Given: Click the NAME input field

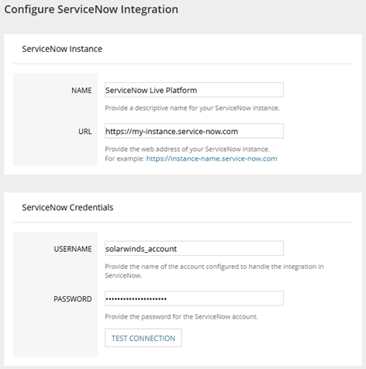Looking at the screenshot, I should 194,90.
